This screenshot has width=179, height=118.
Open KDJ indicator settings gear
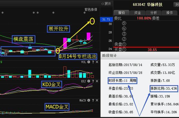[88, 81]
